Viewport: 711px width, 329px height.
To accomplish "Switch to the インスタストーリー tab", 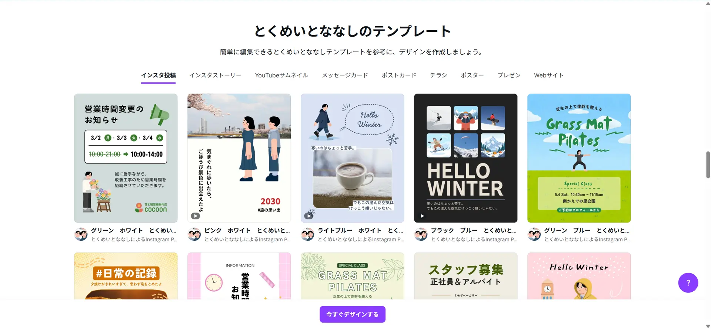I will (x=215, y=75).
